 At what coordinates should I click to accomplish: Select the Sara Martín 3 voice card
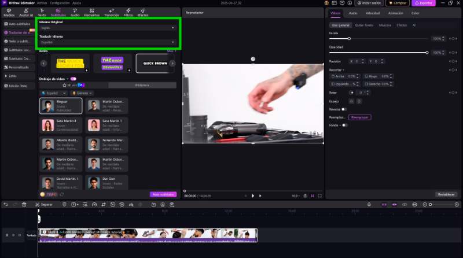point(61,124)
